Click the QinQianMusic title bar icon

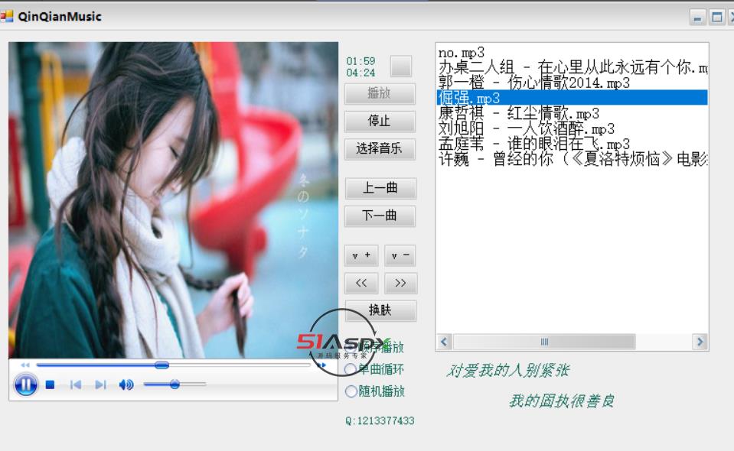pyautogui.click(x=7, y=17)
